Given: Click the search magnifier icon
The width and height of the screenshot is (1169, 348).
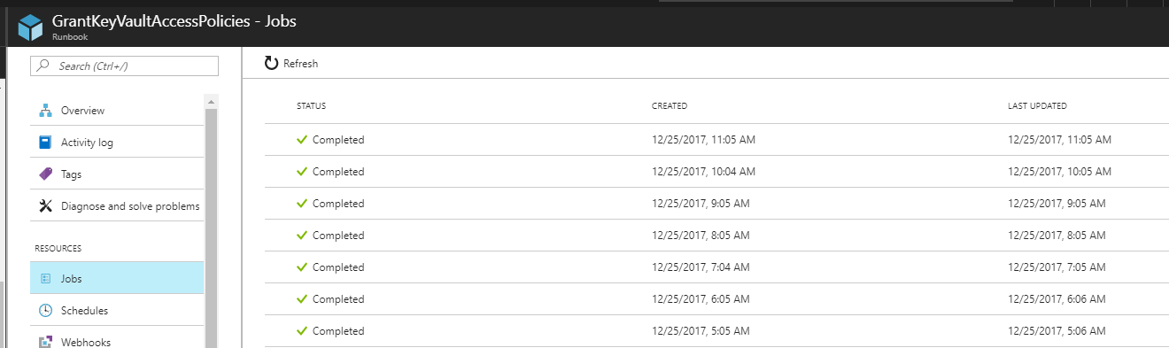Looking at the screenshot, I should pos(43,66).
